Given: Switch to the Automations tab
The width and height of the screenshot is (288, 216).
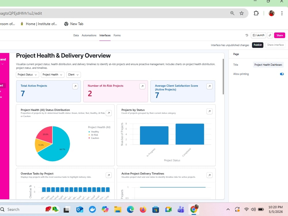Looking at the screenshot, I should 89,35.
